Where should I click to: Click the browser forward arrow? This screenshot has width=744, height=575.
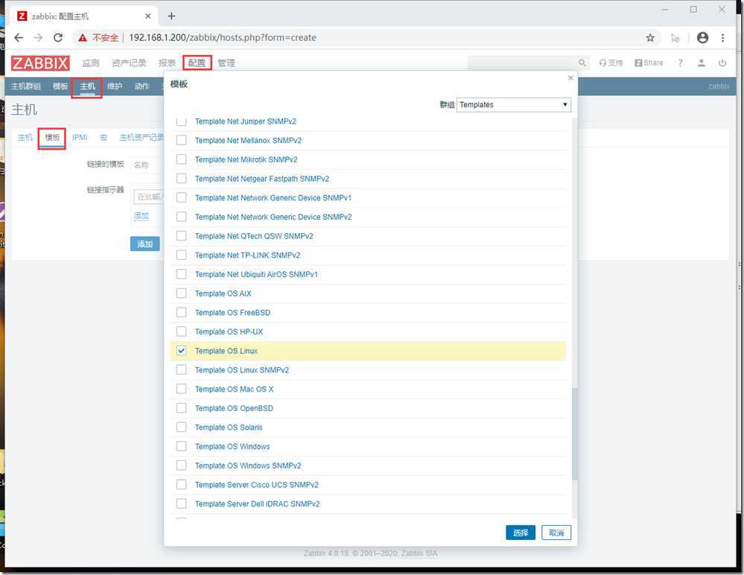pos(39,37)
